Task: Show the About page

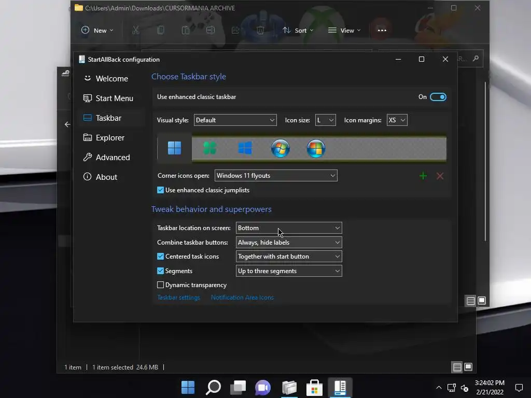Action: point(112,177)
